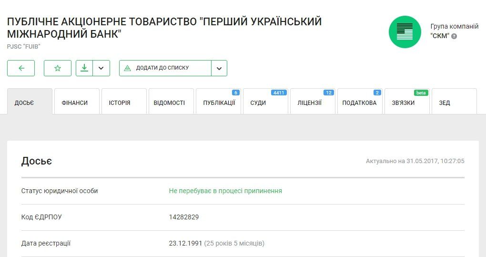The height and width of the screenshot is (257, 486).
Task: Click the 'Дата реєстрації' label
Action: pyautogui.click(x=46, y=243)
